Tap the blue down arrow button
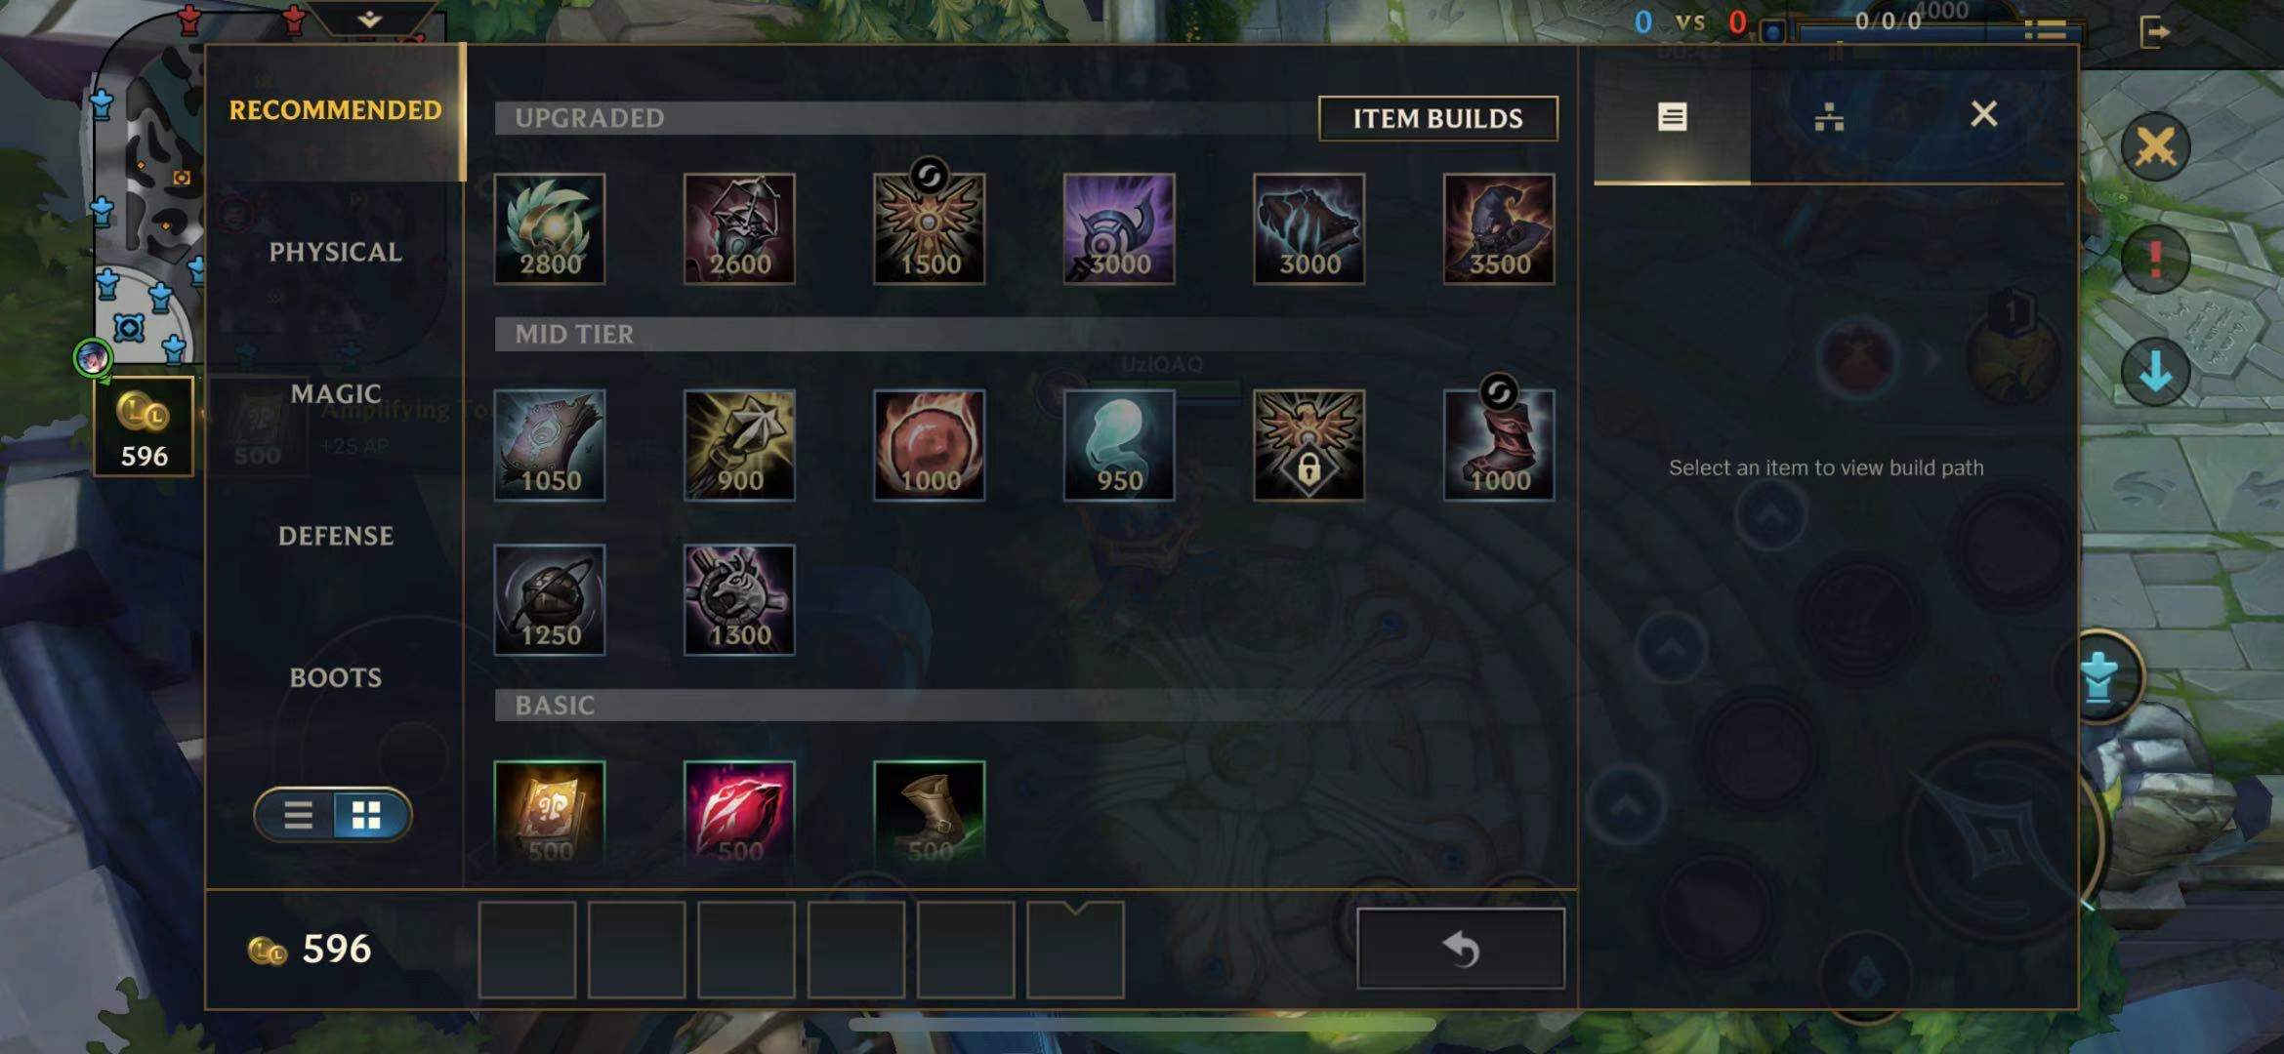This screenshot has width=2284, height=1054. coord(2155,372)
